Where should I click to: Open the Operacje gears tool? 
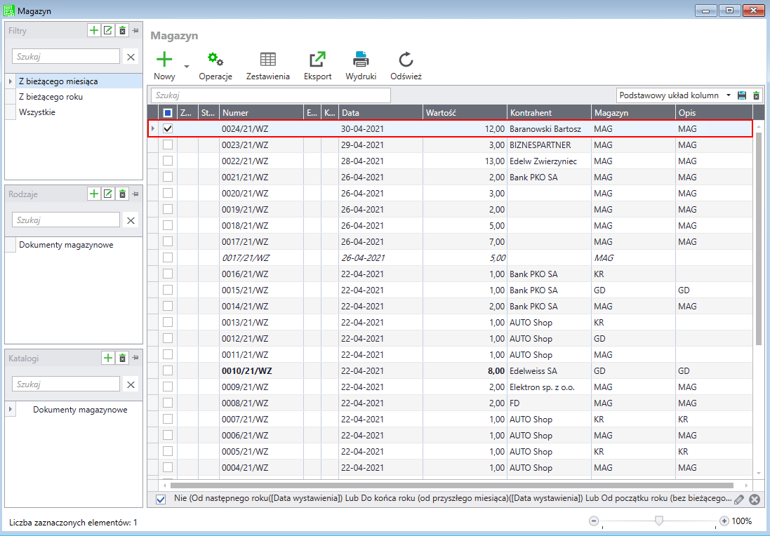(215, 60)
